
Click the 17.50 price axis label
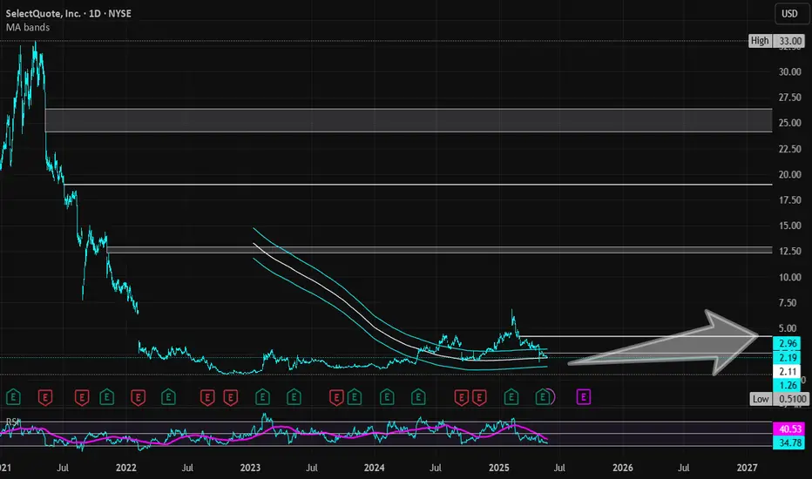point(789,200)
